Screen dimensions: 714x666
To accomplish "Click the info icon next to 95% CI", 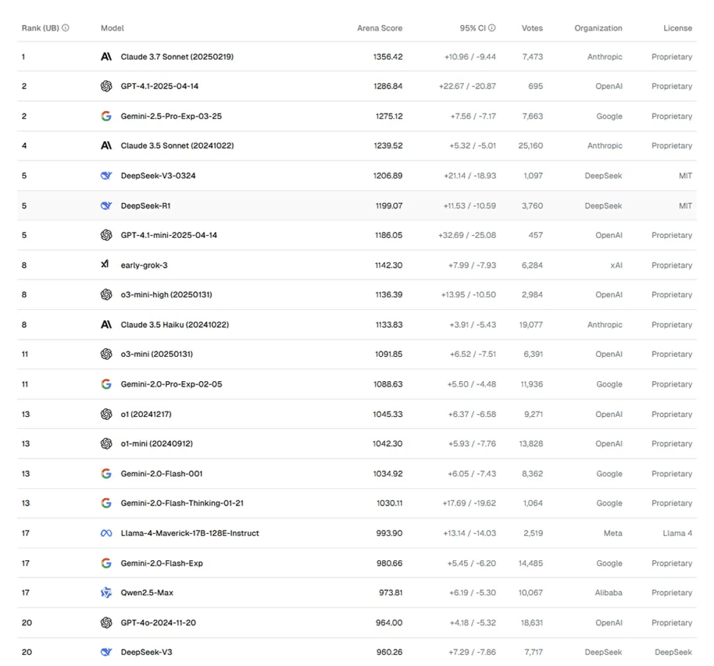I will (x=492, y=28).
